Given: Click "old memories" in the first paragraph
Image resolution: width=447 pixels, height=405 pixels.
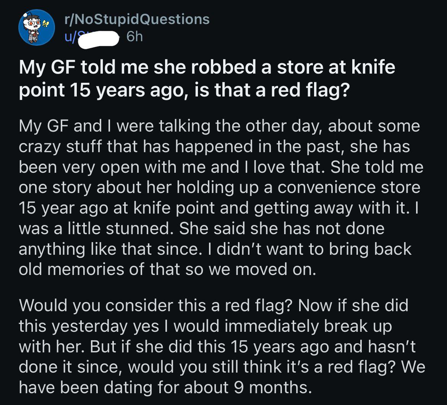Looking at the screenshot, I should pyautogui.click(x=71, y=269).
